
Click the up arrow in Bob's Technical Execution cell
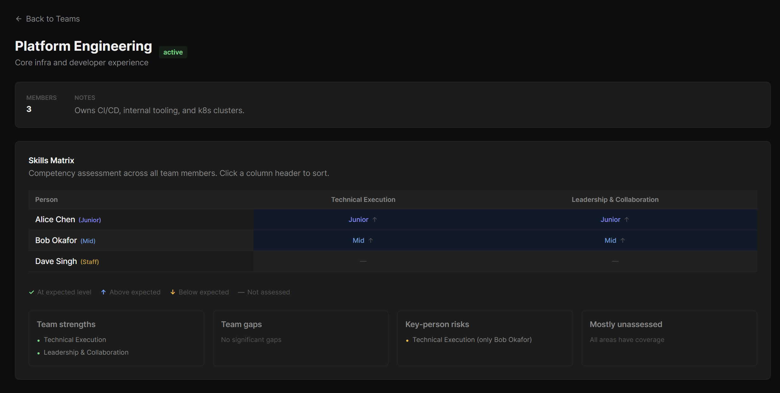pos(371,241)
